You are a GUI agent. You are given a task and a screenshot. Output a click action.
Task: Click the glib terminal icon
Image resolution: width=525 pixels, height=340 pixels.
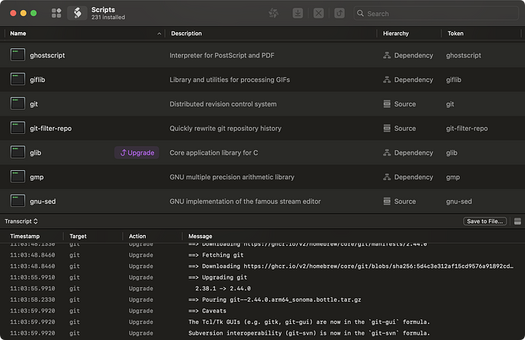(18, 152)
